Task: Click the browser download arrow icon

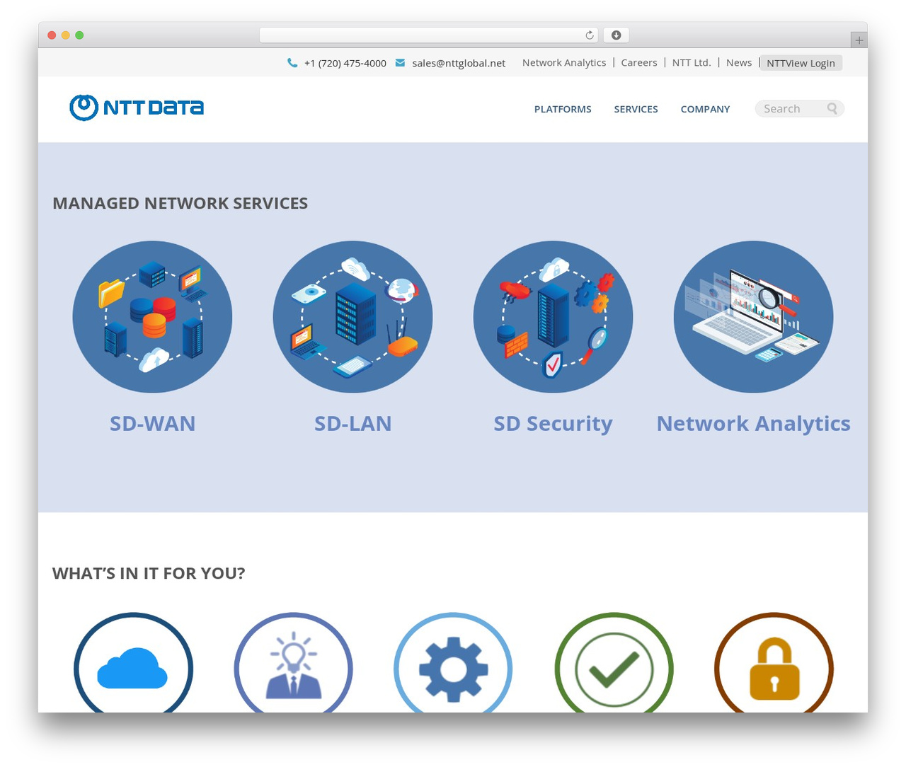Action: [616, 35]
